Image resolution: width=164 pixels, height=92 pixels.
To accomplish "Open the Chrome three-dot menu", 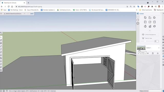I will coord(162,7).
